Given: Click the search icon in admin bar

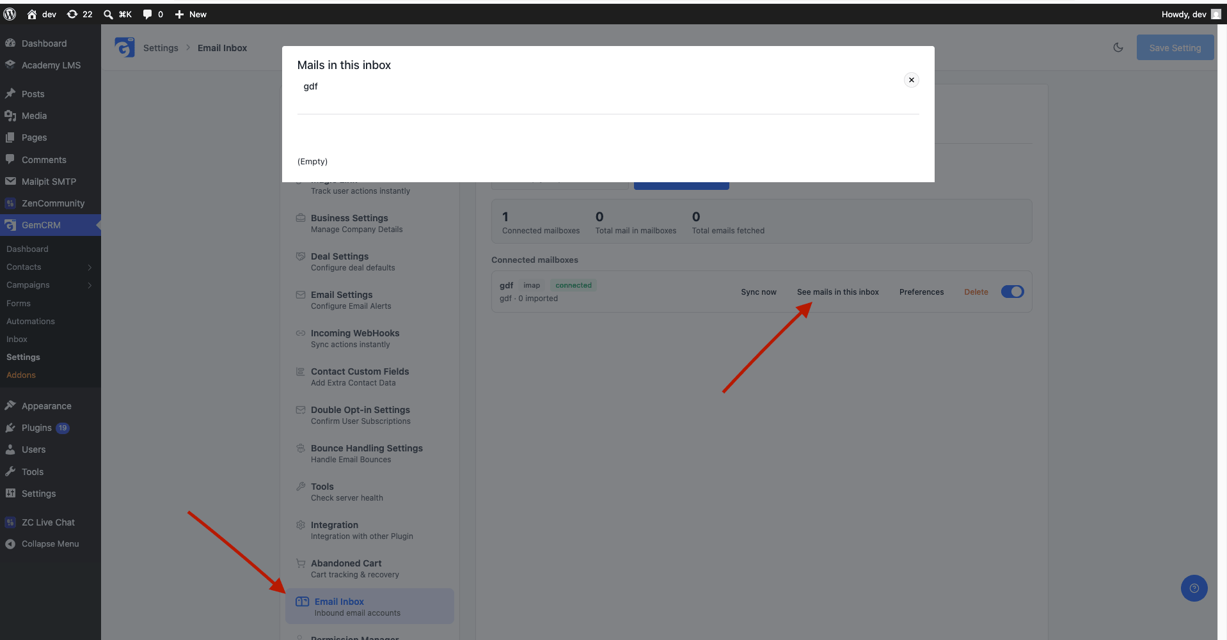Looking at the screenshot, I should point(109,14).
